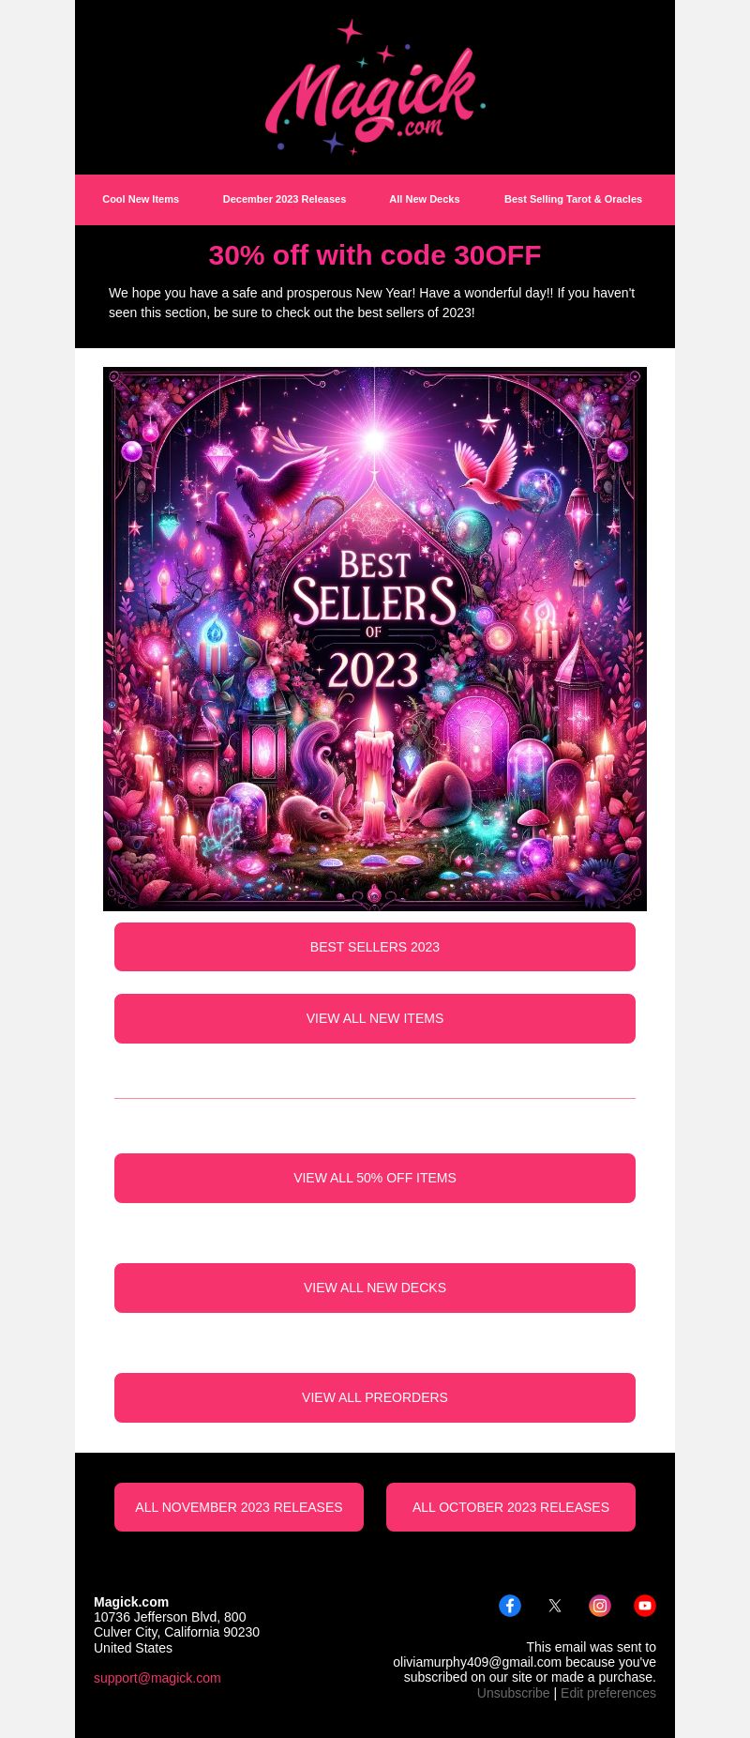
Task: Open the Facebook icon in footer
Action: [x=510, y=1606]
